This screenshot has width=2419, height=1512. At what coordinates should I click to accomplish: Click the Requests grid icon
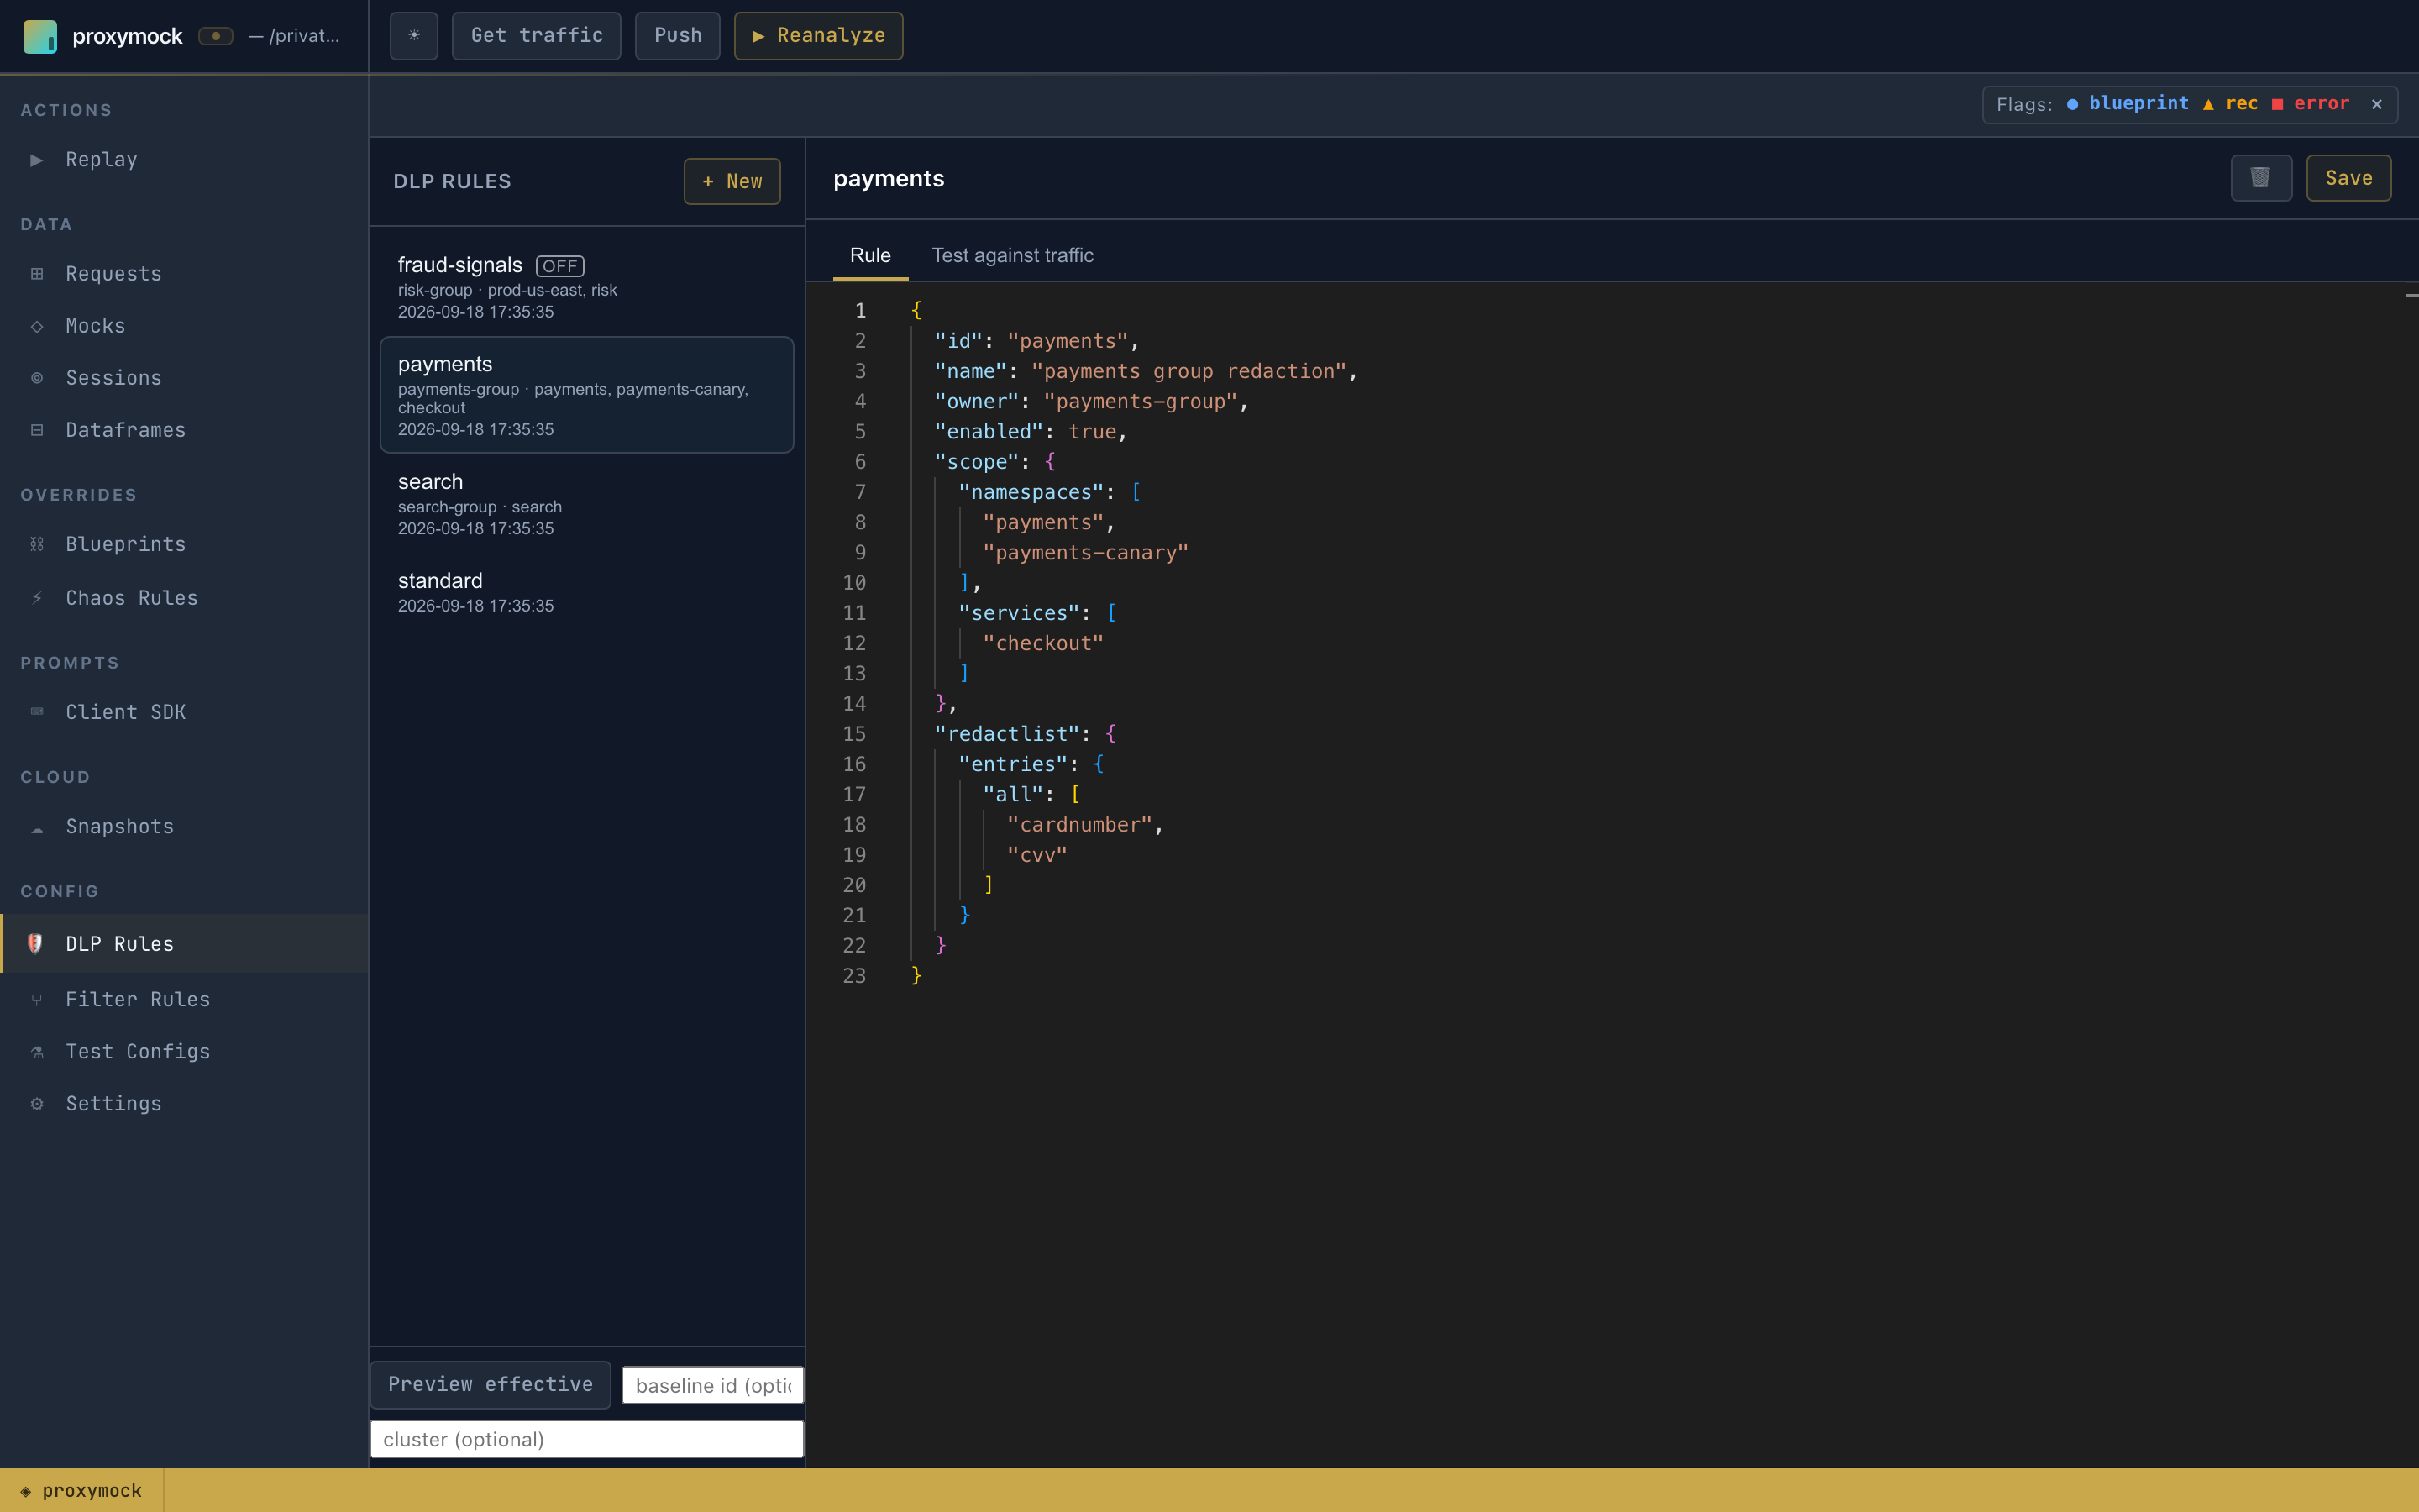coord(37,274)
